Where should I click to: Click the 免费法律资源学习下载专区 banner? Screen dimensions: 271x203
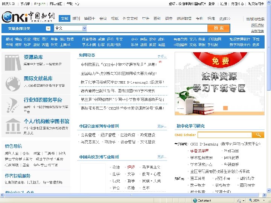pos(219,83)
